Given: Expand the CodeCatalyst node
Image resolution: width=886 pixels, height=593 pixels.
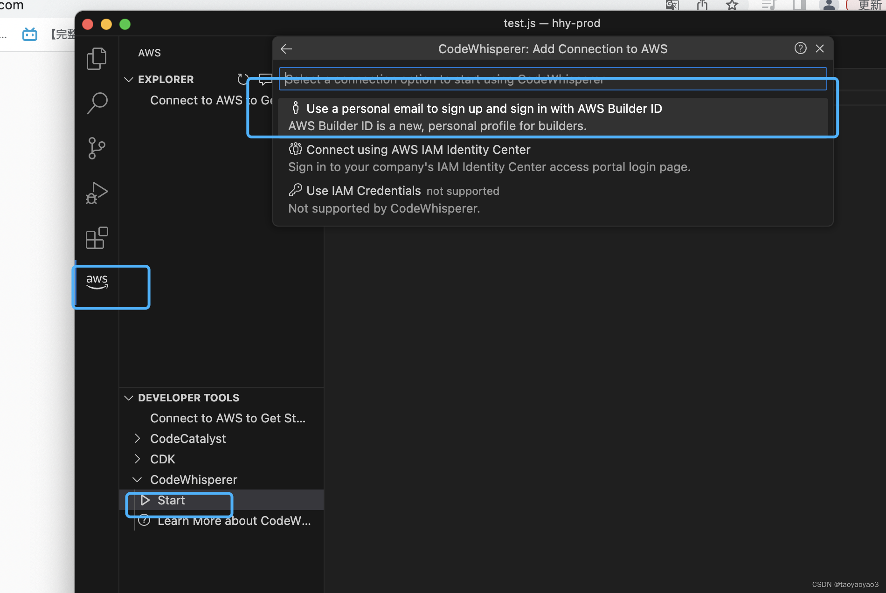Looking at the screenshot, I should [x=137, y=438].
